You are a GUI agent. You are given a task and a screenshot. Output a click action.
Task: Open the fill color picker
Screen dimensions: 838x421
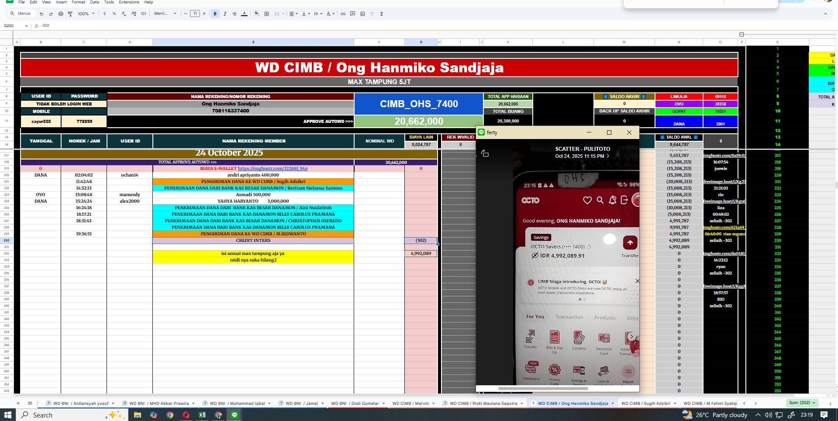pyautogui.click(x=257, y=14)
